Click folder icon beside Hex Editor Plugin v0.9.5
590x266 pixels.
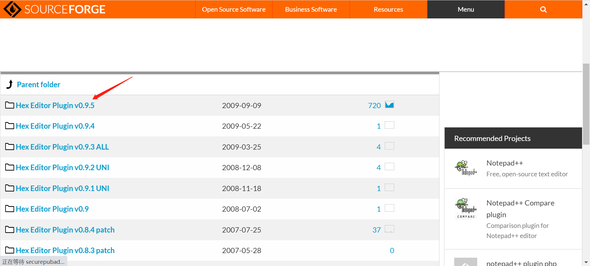coord(10,105)
